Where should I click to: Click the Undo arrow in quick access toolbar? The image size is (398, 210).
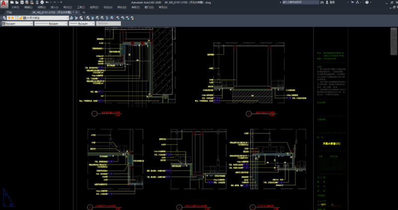pyautogui.click(x=46, y=2)
